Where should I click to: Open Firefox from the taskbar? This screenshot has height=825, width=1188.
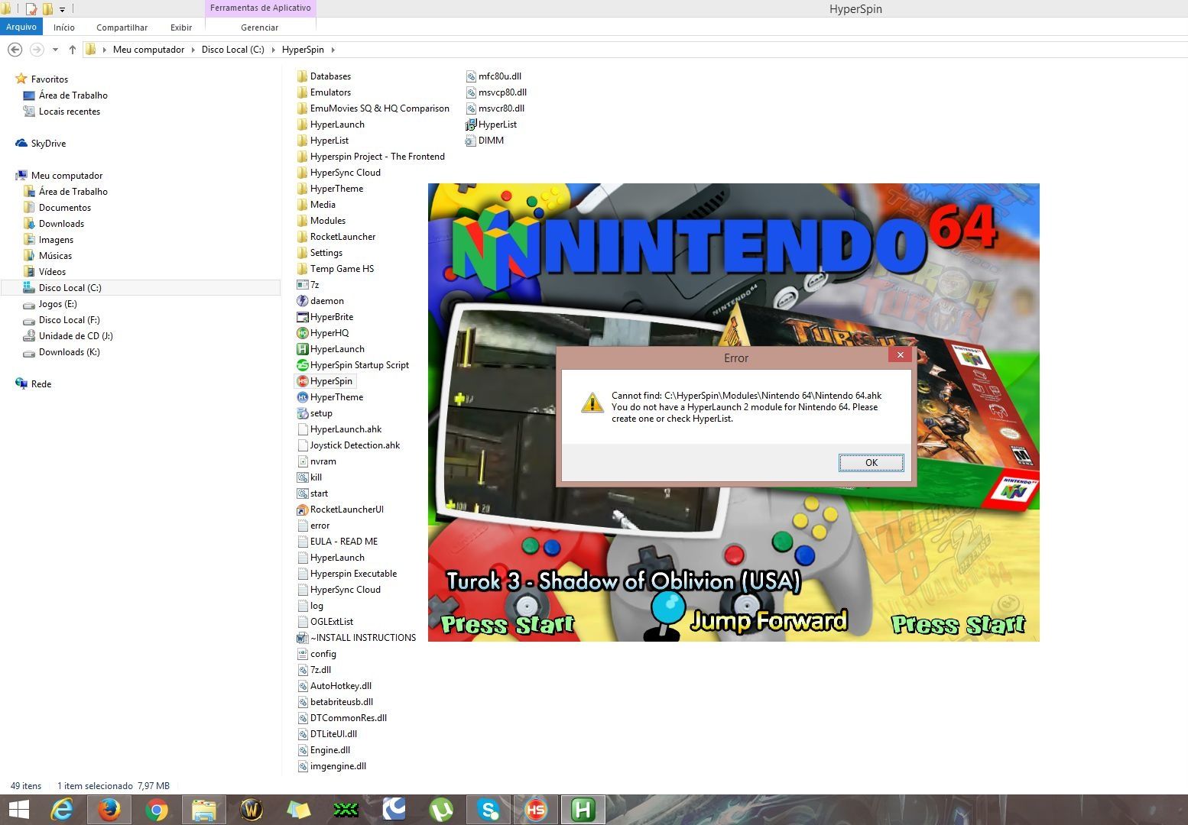pos(109,810)
